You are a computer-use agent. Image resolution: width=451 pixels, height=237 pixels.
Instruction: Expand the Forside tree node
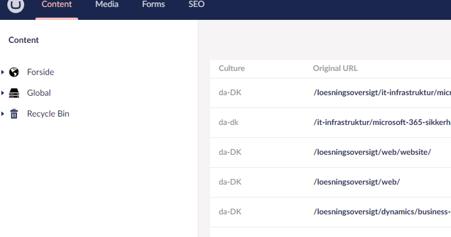(x=3, y=72)
